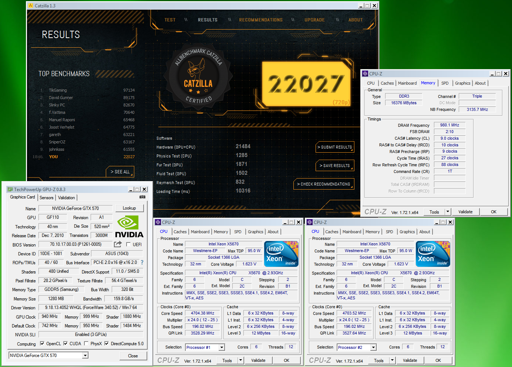512x367 pixels.
Task: Expand Tools dropdown arrow in Processor #1 window
Action: pos(240,360)
